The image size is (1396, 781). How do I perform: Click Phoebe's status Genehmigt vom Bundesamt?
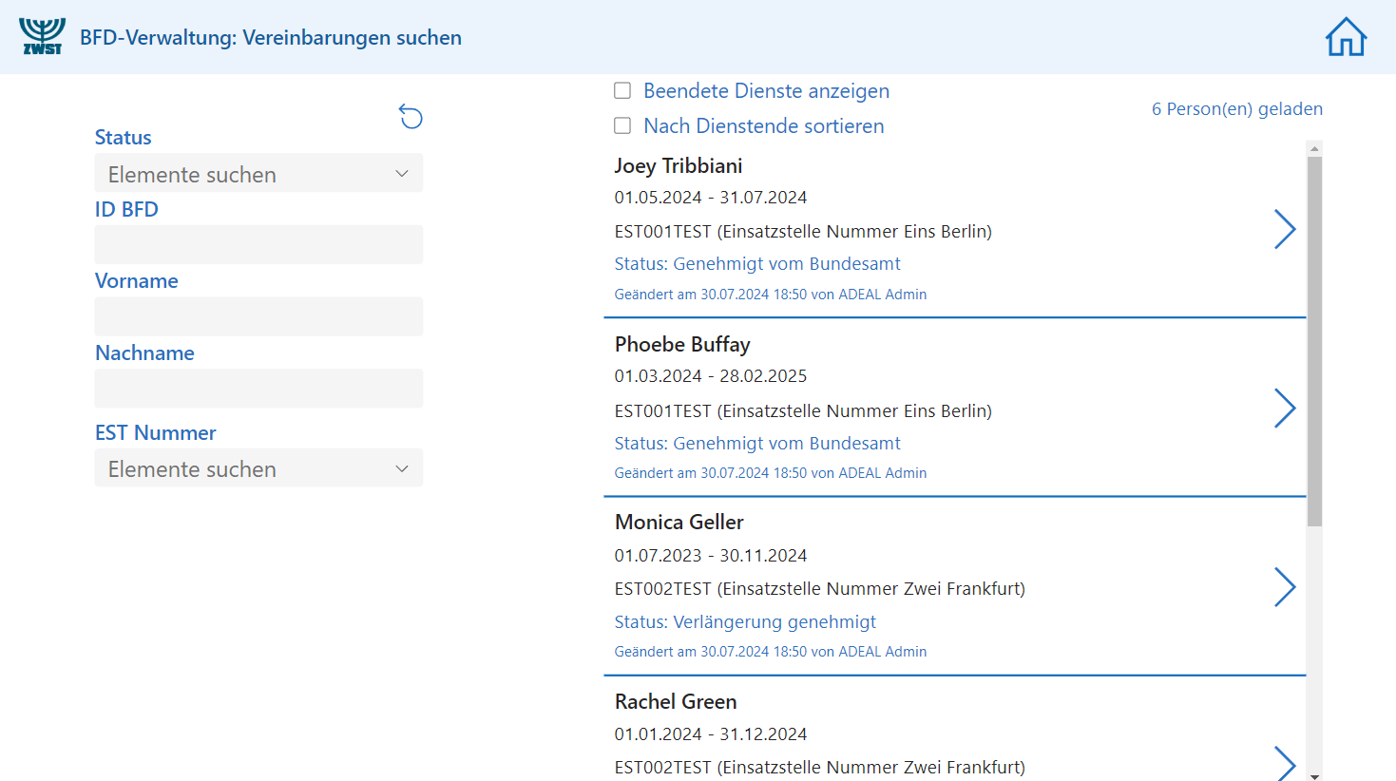point(757,443)
